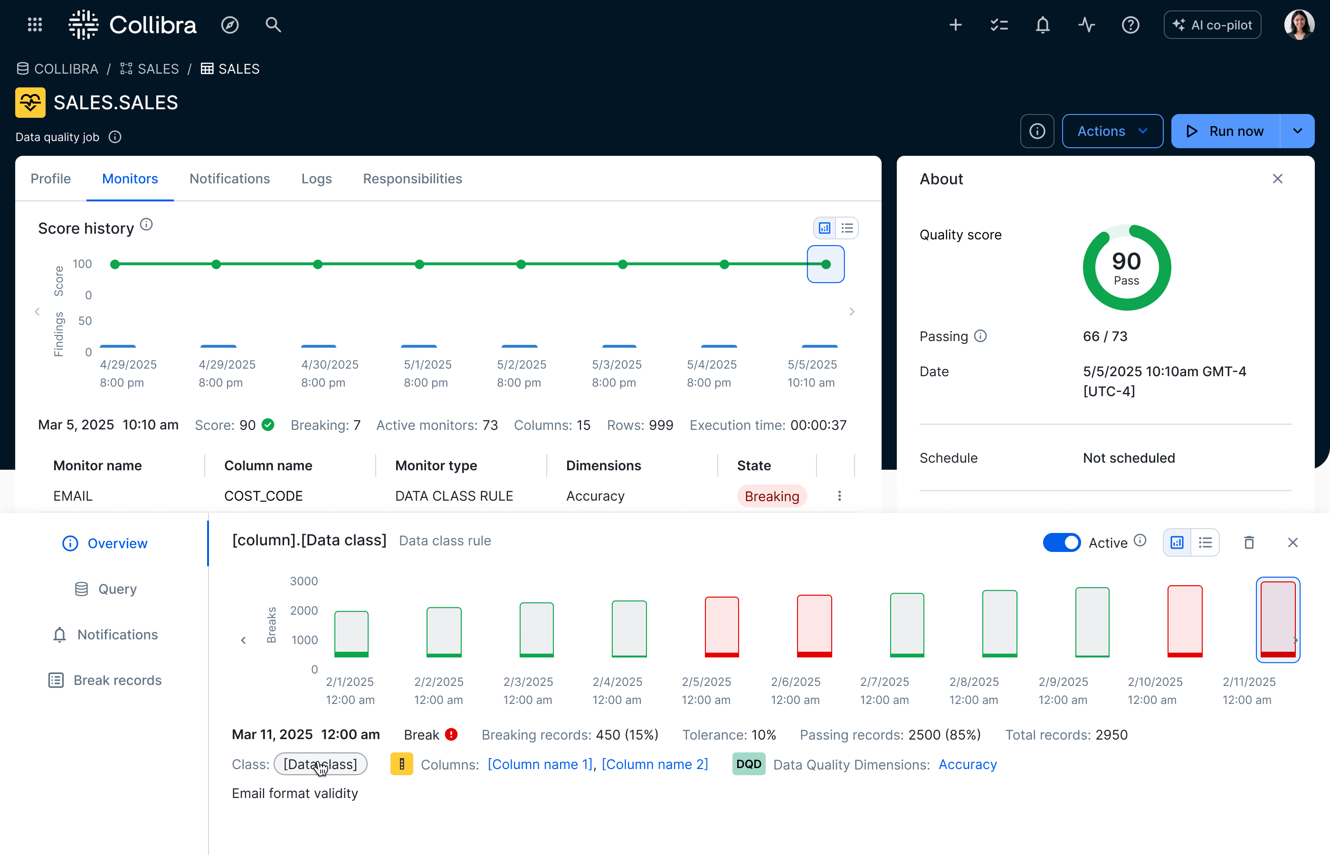Viewport: 1330px width, 855px height.
Task: Go to previous Score history page
Action: (37, 312)
